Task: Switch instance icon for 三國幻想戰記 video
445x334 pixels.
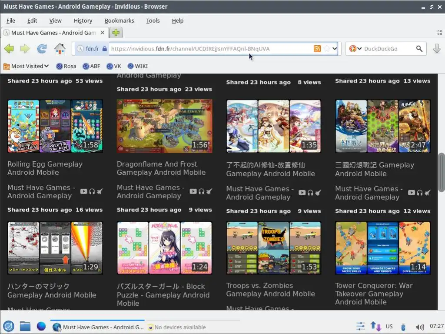Action: pos(427,193)
